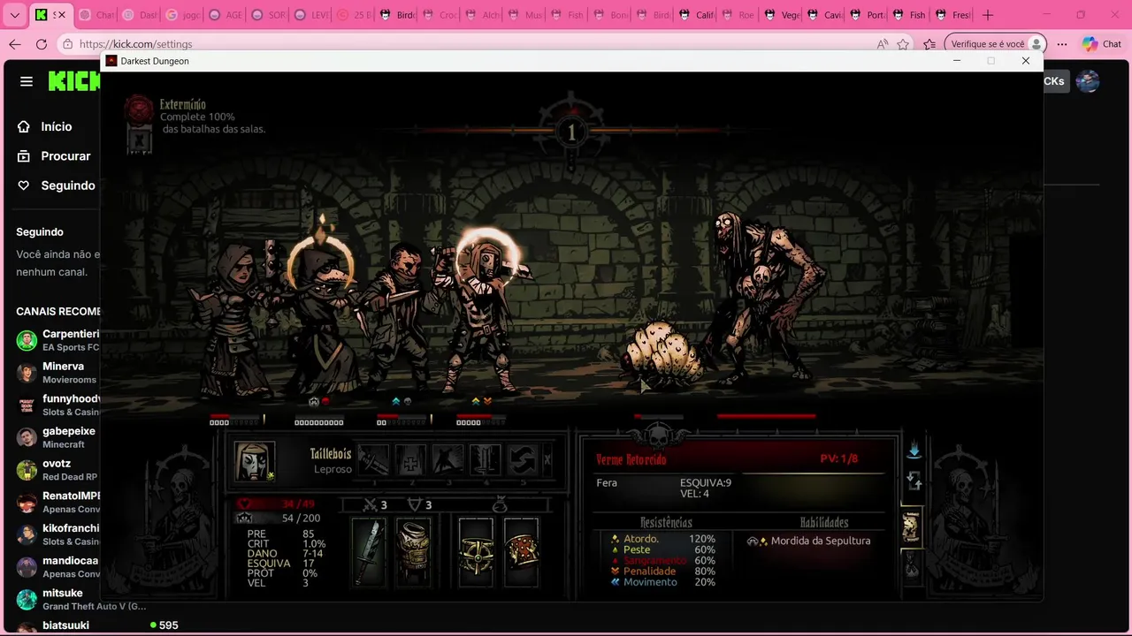The image size is (1132, 636).
Task: Open a new browser tab with plus
Action: point(988,15)
